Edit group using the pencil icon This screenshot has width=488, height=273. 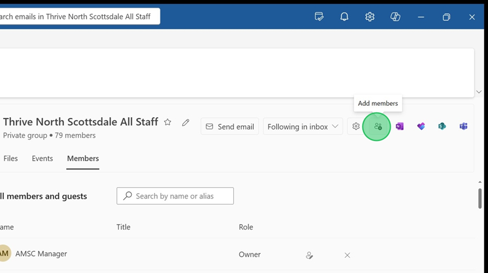point(185,123)
